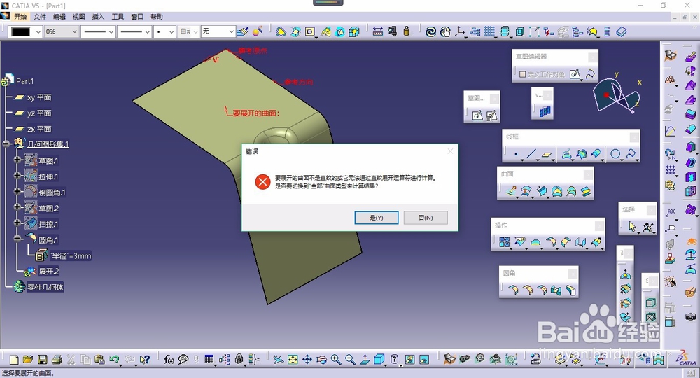The width and height of the screenshot is (700, 378).
Task: Click the Plane icon in 线框 toolbar
Action: (x=547, y=155)
